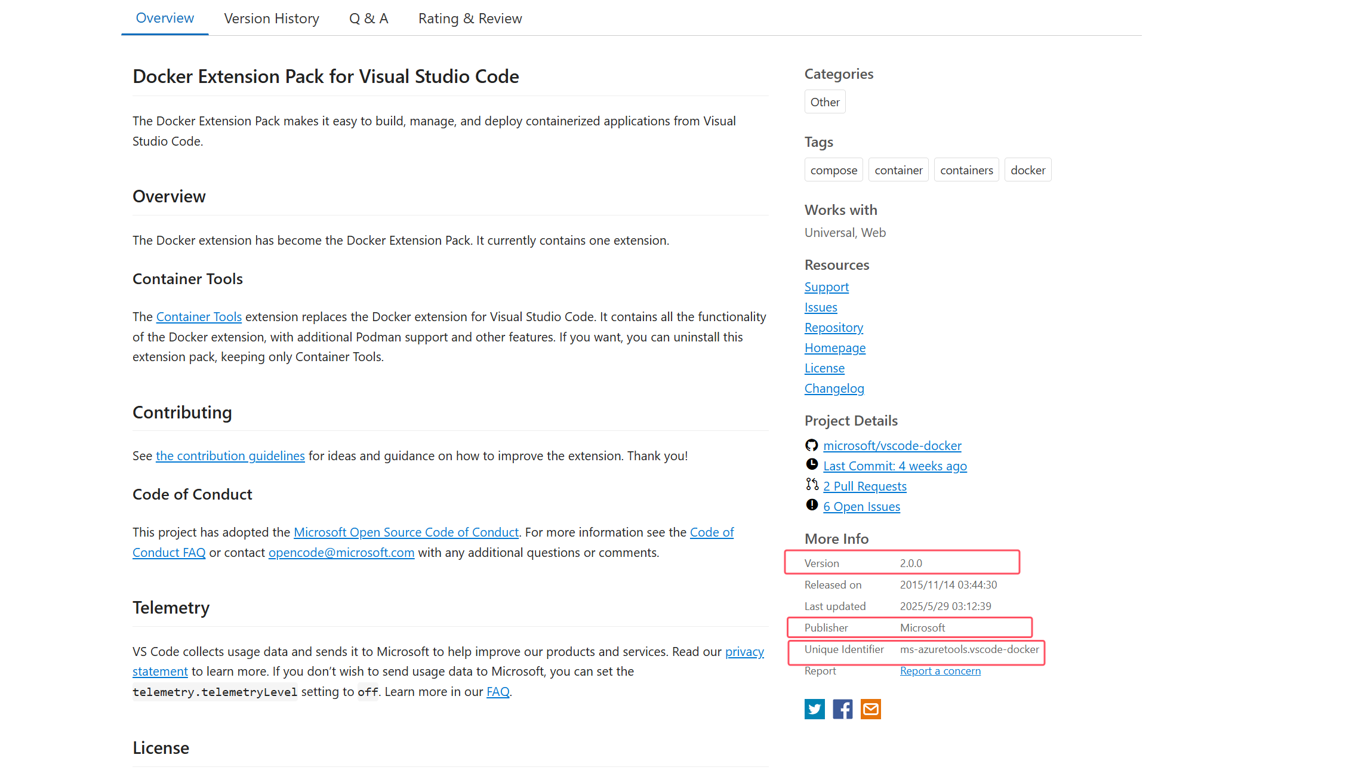Select the version number 2.0.0
The height and width of the screenshot is (770, 1349).
[911, 563]
